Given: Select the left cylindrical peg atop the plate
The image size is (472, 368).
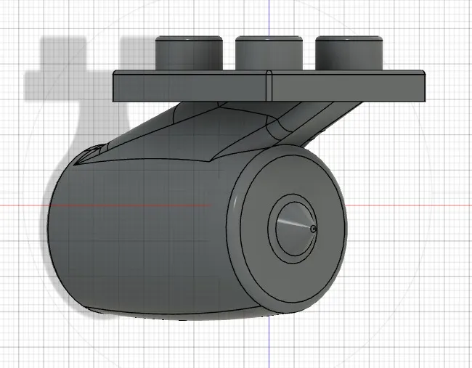Looking at the screenshot, I should (189, 53).
